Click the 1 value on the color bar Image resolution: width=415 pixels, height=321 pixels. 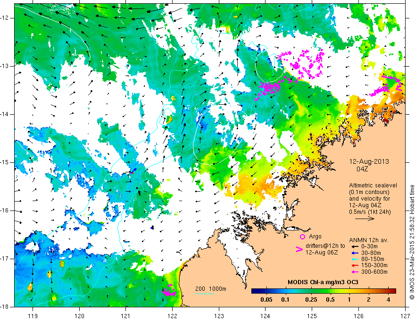click(x=349, y=300)
